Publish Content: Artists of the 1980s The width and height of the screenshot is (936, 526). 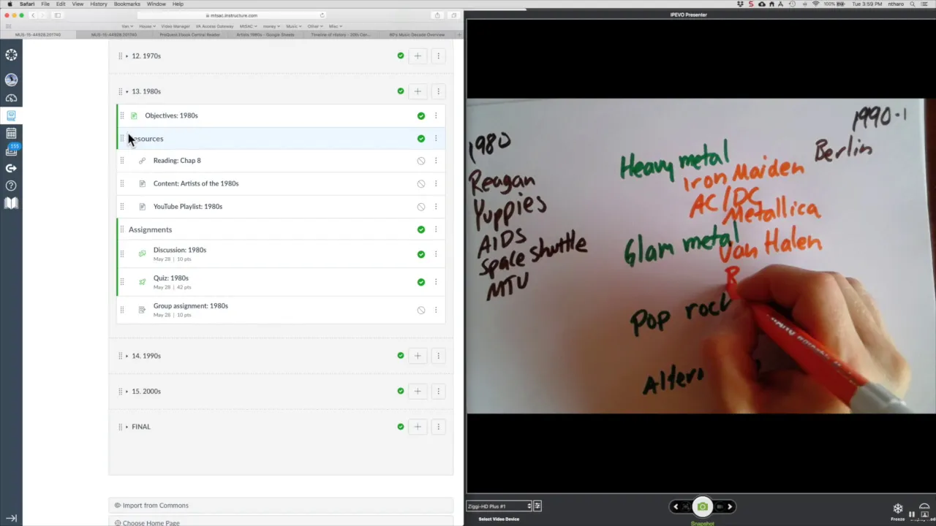421,184
